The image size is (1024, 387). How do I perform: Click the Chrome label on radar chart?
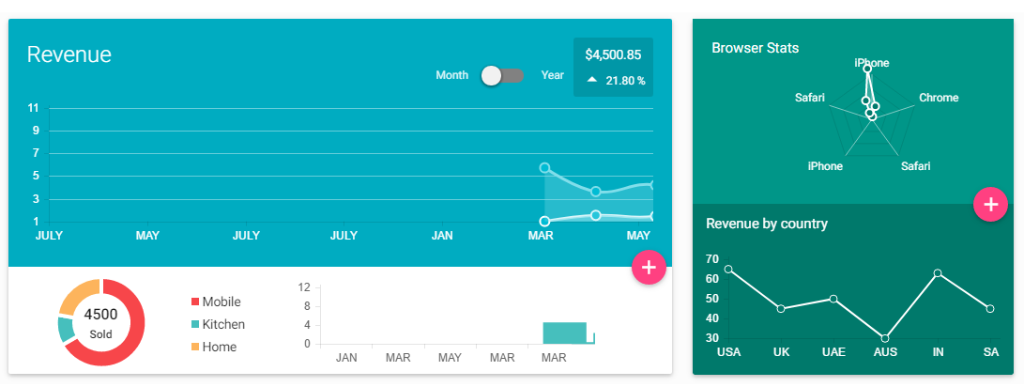click(x=939, y=98)
